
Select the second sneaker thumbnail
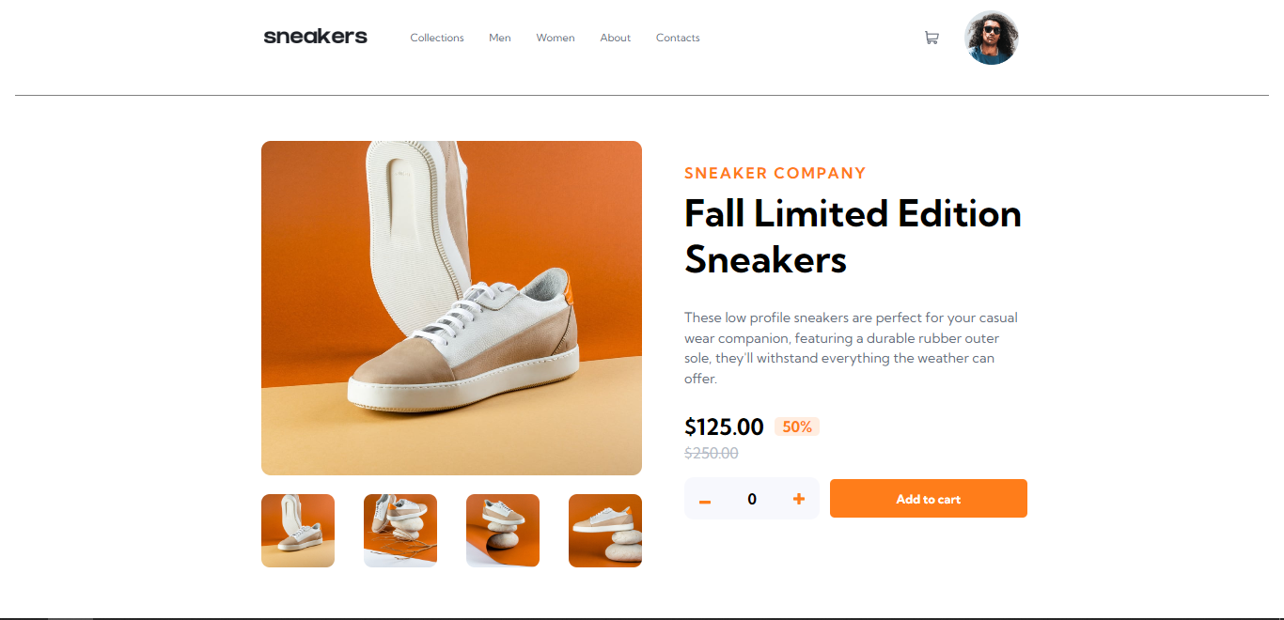click(x=400, y=531)
